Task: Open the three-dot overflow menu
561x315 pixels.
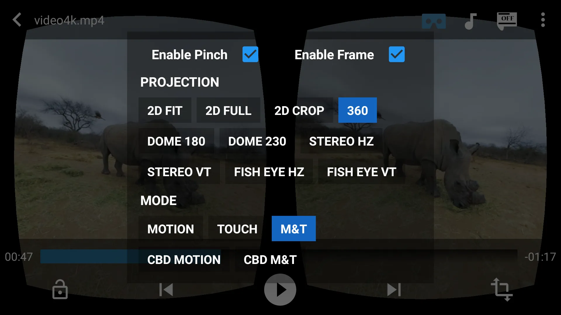Action: 544,20
